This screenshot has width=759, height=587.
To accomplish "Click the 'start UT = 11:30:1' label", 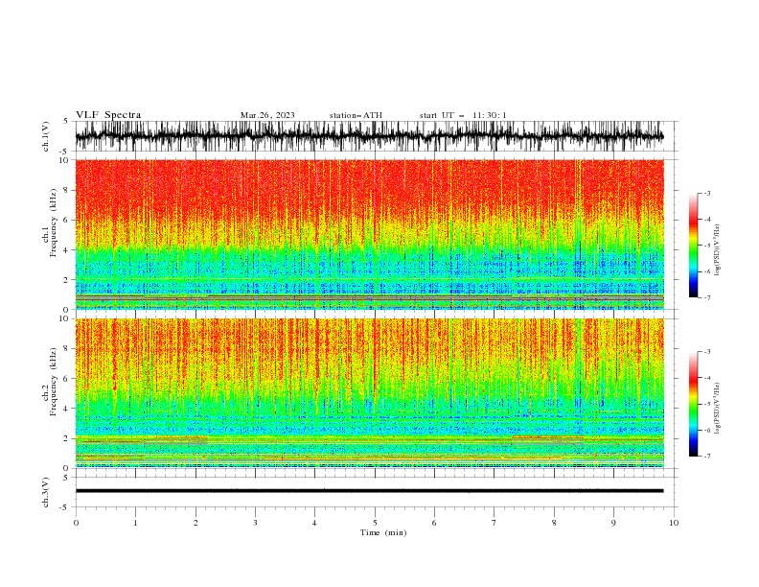I will 463,115.
